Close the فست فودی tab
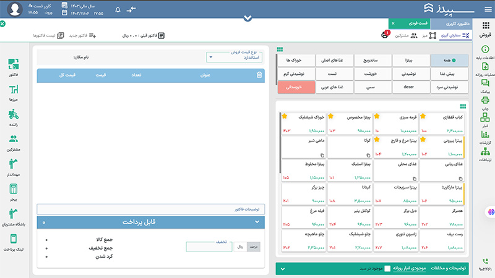Image resolution: width=495 pixels, height=278 pixels. pos(393,23)
